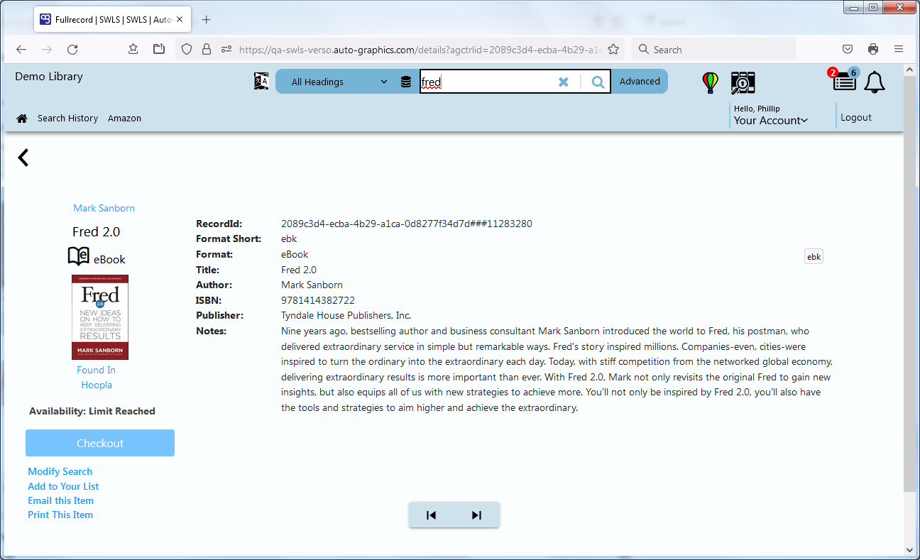Jump to the first record arrow
Viewport: 920px width, 560px height.
pos(431,515)
